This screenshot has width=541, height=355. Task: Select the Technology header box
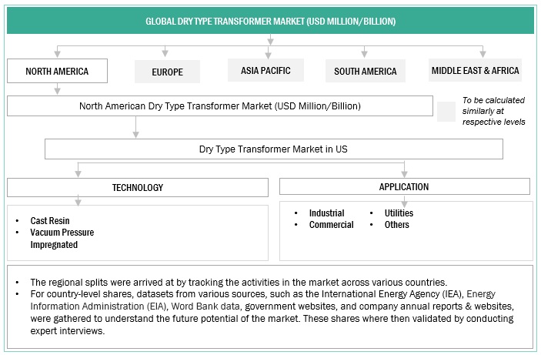(137, 187)
